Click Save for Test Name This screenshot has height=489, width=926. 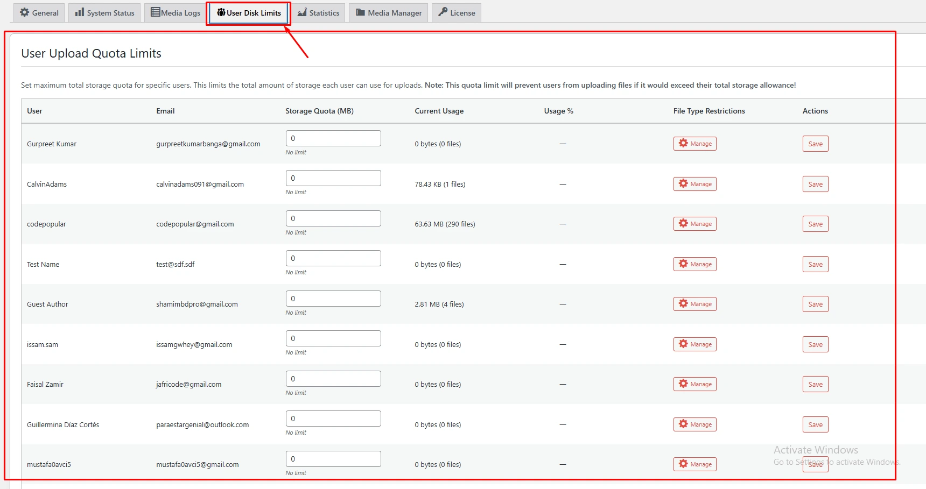815,264
